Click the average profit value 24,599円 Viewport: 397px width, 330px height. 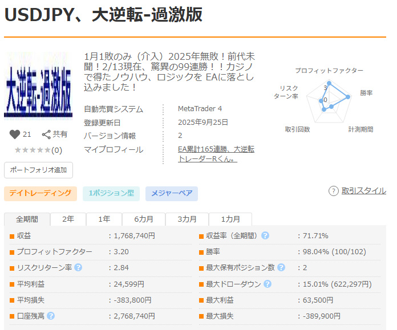tap(129, 284)
